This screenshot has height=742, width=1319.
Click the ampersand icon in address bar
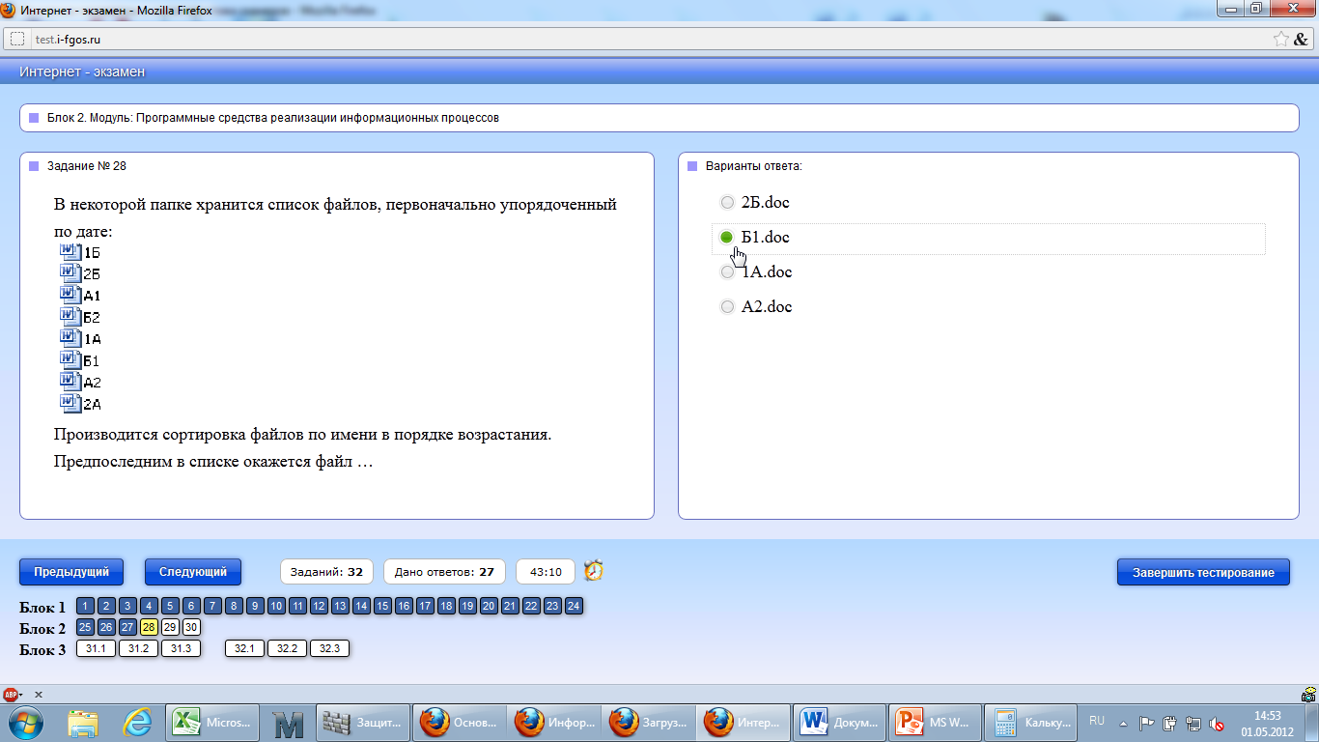click(x=1300, y=40)
